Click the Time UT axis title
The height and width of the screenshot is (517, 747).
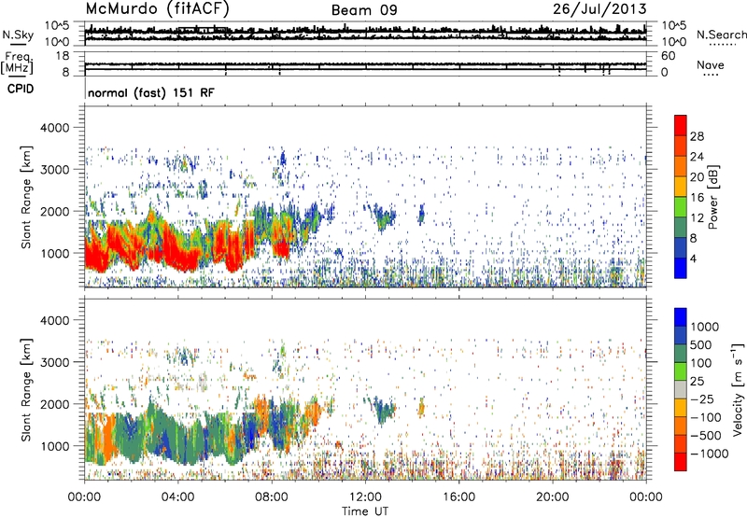[x=365, y=510]
